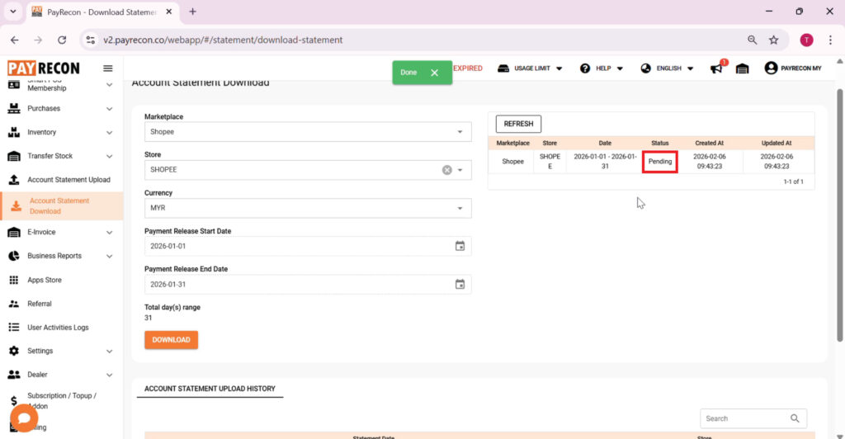Click the hamburger menu icon beside PayRecon logo
This screenshot has height=439, width=845.
(108, 68)
